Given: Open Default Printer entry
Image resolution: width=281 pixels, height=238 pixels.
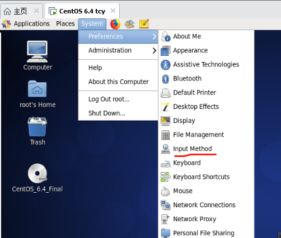Looking at the screenshot, I should [206, 93].
